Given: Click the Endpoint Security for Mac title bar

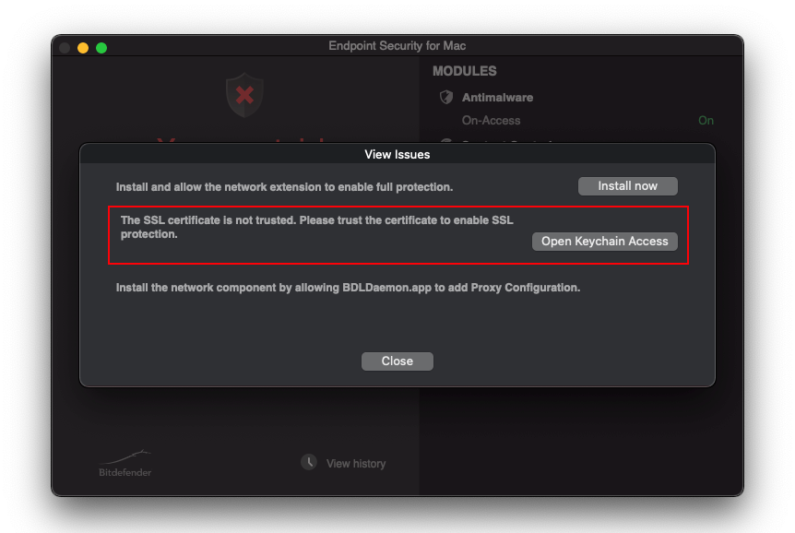Looking at the screenshot, I should click(x=397, y=46).
